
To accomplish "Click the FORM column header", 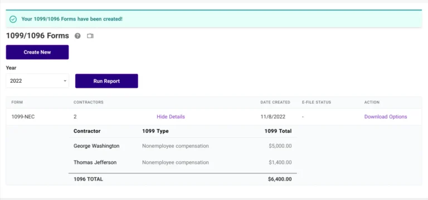I will pos(17,102).
